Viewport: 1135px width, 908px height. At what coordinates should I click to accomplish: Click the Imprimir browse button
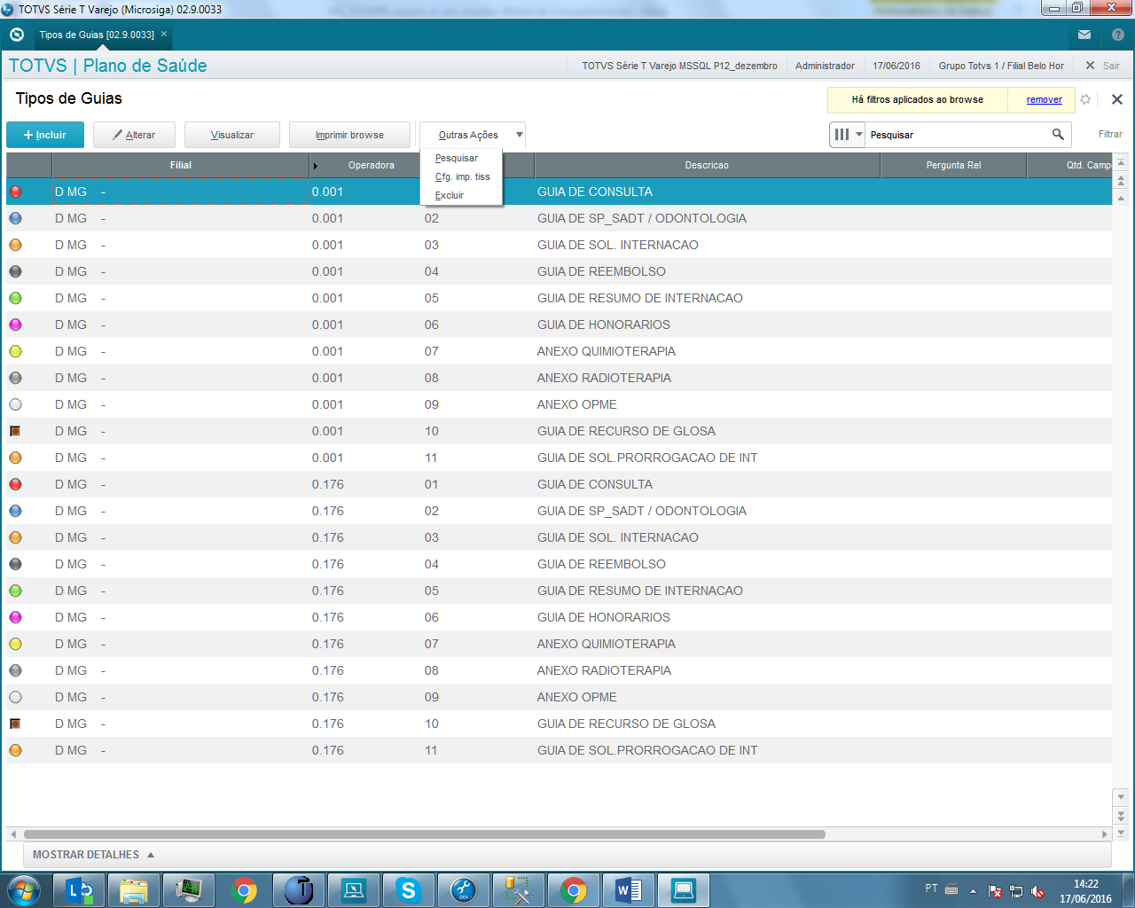coord(349,135)
